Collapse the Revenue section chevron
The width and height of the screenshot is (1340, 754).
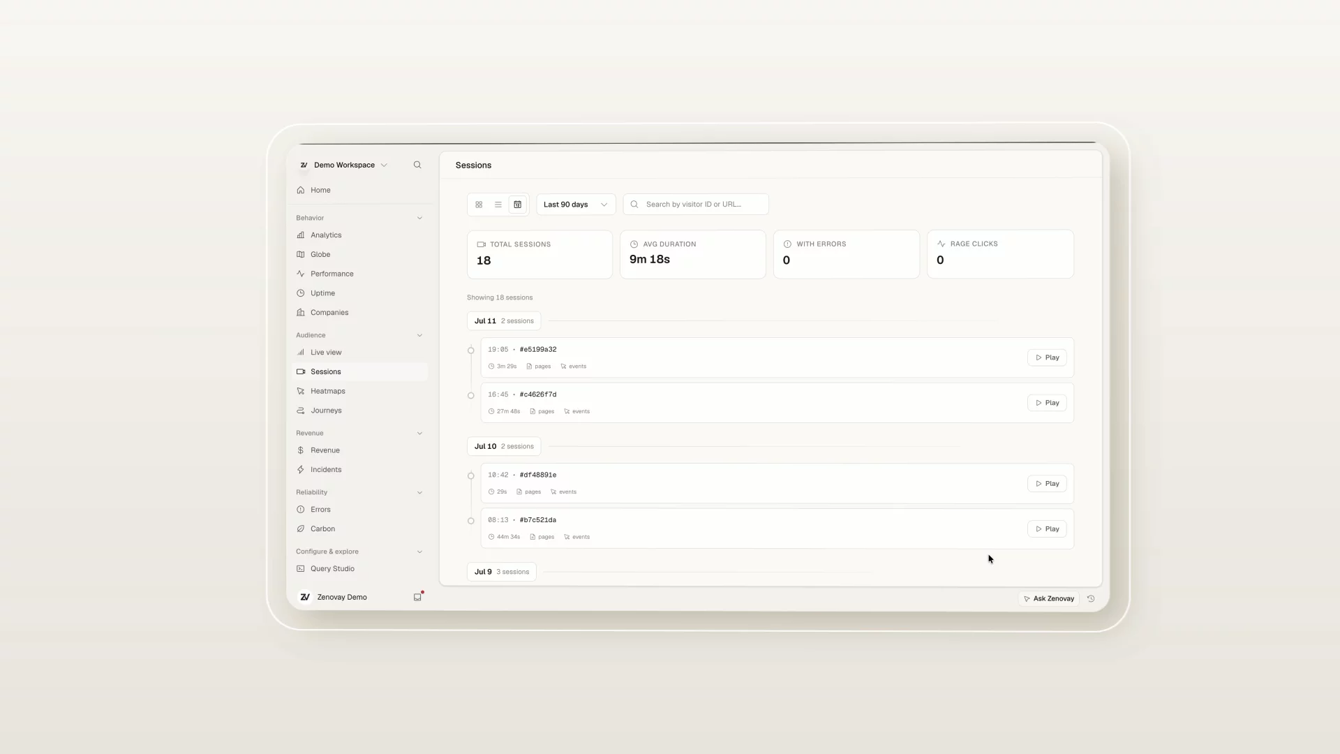[x=419, y=433]
